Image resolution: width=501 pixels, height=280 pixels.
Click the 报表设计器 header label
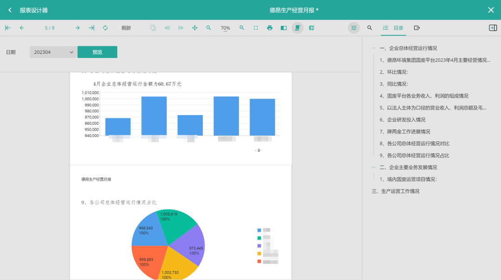pyautogui.click(x=34, y=10)
